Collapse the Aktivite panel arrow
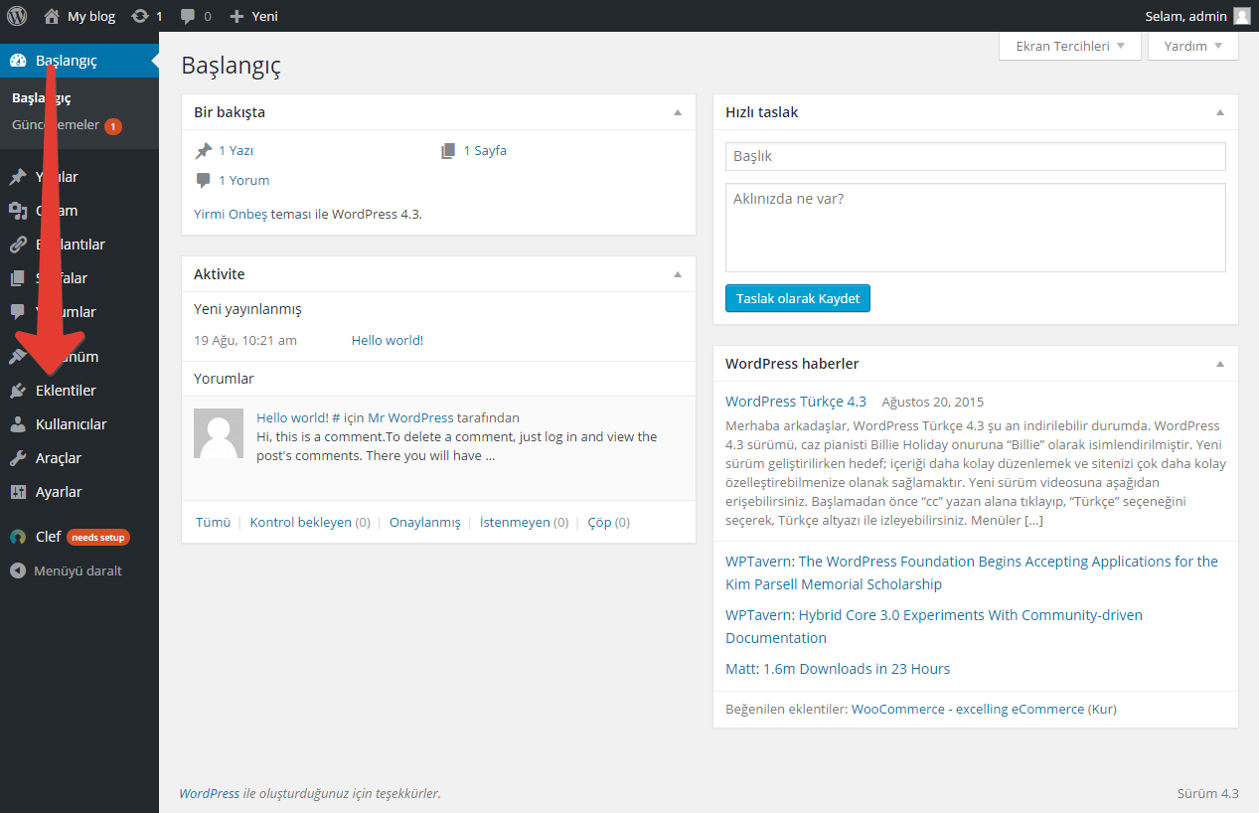The width and height of the screenshot is (1259, 813). click(x=678, y=274)
